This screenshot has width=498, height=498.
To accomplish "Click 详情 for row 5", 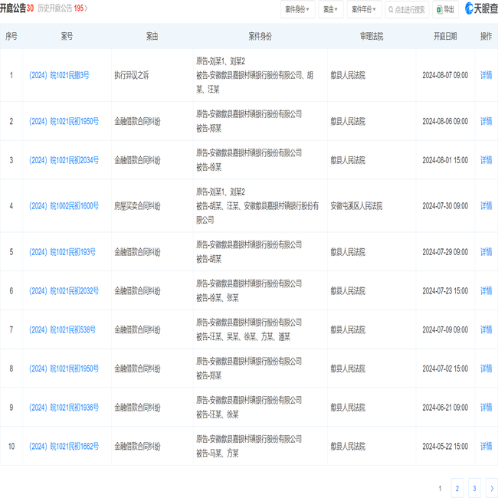I will (486, 252).
